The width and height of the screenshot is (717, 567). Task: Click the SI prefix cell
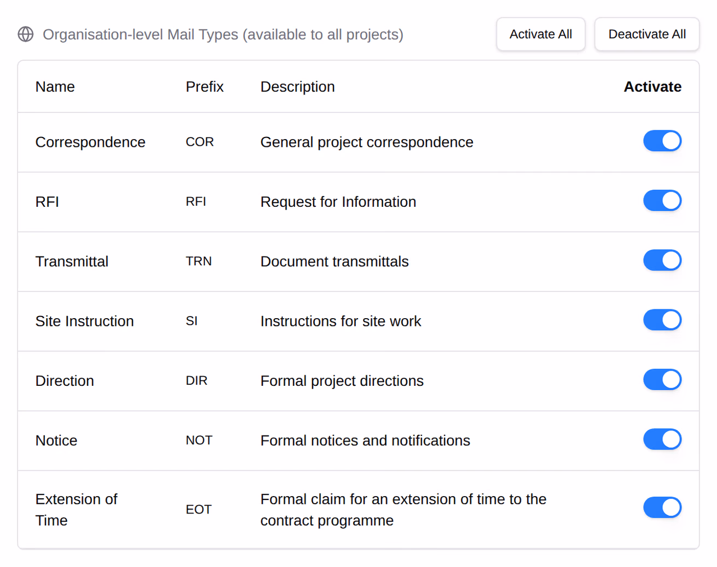click(191, 321)
